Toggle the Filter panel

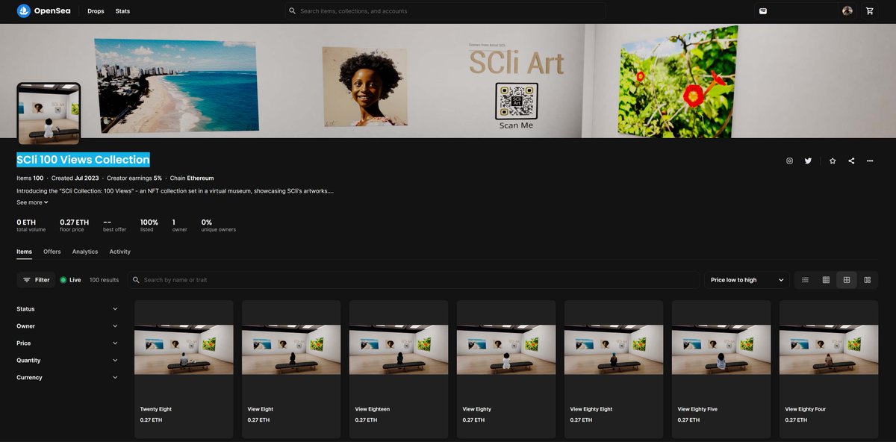point(36,280)
